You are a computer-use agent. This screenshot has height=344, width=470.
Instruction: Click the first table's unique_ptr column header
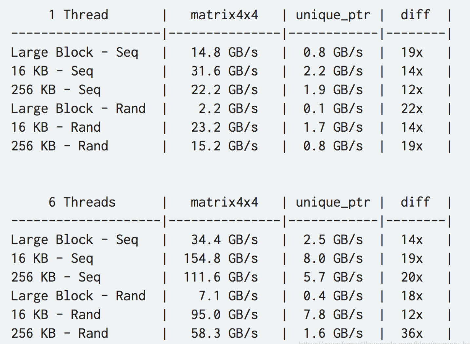pos(333,15)
